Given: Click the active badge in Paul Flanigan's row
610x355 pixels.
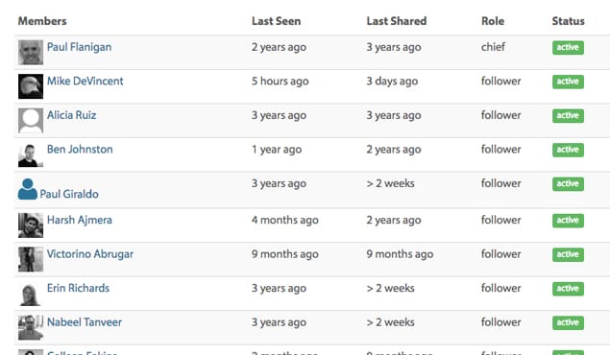Looking at the screenshot, I should [568, 47].
